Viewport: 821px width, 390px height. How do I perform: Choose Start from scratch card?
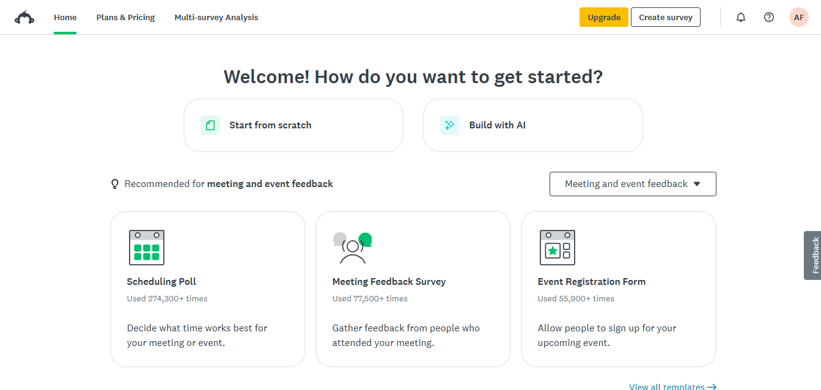[x=293, y=125]
